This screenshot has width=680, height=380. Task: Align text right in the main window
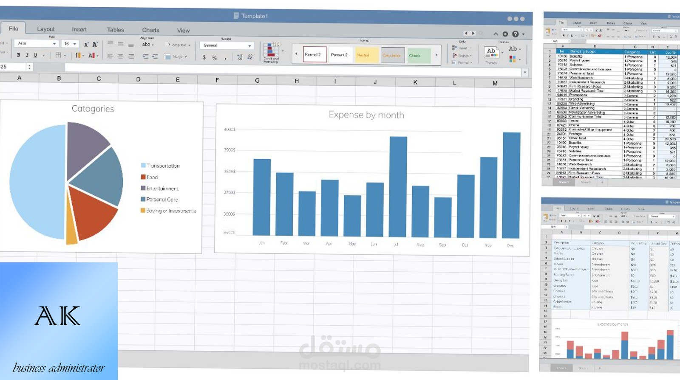131,56
